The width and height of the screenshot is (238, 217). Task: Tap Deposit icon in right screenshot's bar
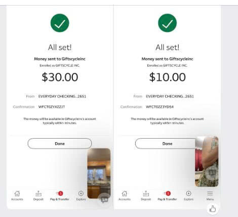(x=146, y=196)
